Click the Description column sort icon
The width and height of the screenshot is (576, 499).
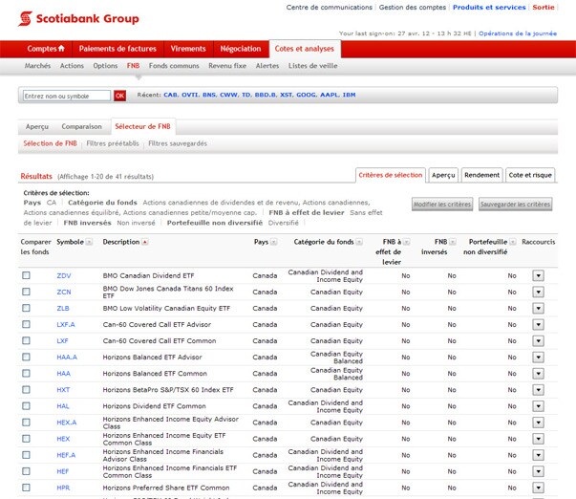point(145,242)
